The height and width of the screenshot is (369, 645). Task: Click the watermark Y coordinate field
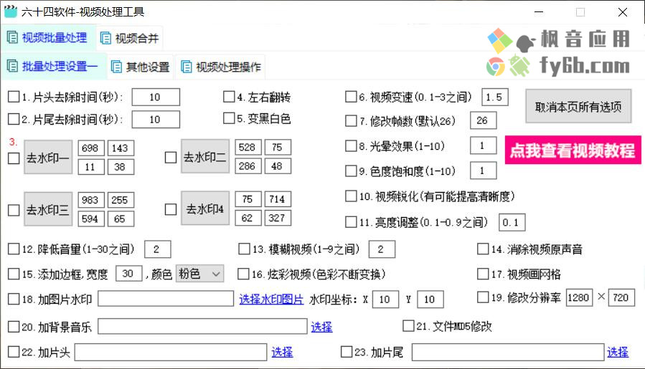point(430,299)
